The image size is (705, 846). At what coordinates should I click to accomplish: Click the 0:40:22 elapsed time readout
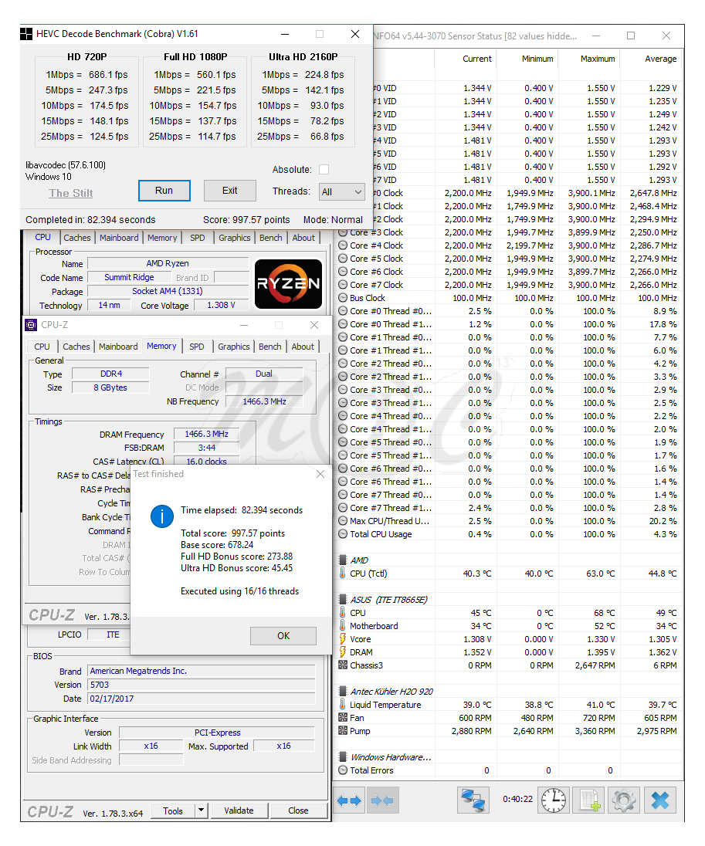tap(517, 799)
